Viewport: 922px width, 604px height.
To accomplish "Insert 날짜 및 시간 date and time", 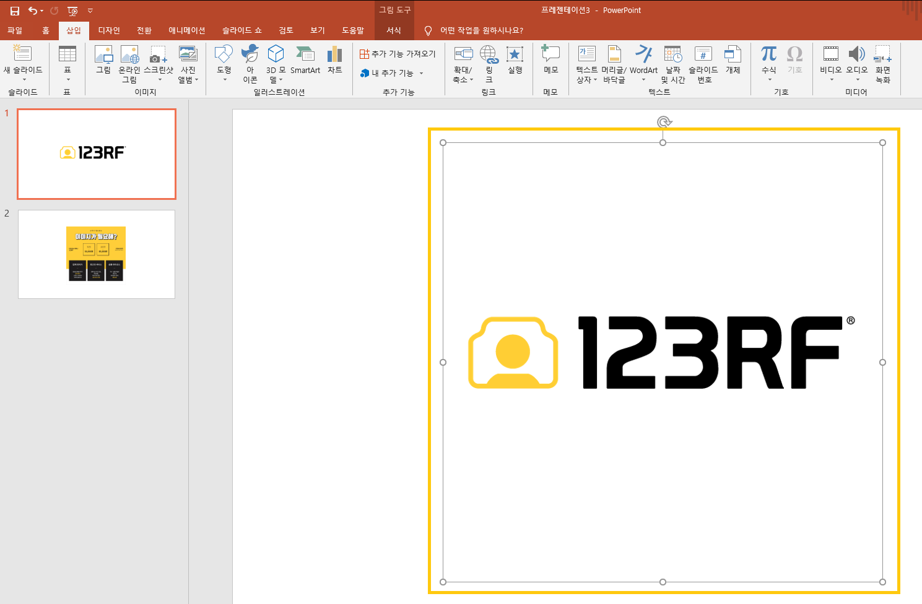I will click(x=673, y=64).
